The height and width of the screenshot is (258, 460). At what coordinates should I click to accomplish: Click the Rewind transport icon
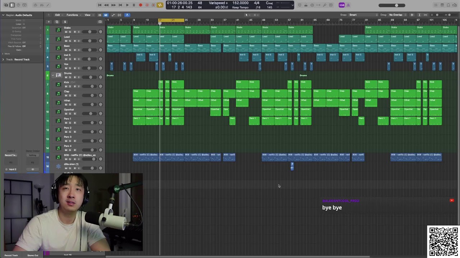coord(106,5)
